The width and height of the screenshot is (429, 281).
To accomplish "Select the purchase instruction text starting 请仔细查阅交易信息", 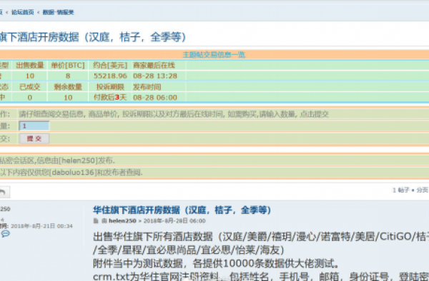I will [x=174, y=114].
